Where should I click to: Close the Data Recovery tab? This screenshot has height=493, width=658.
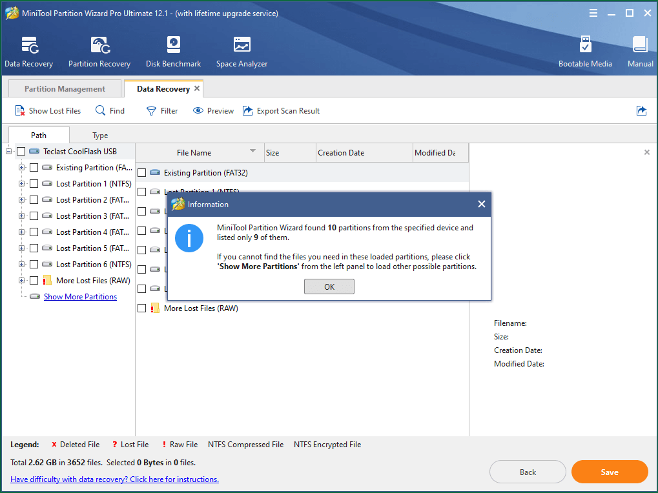[x=197, y=88]
